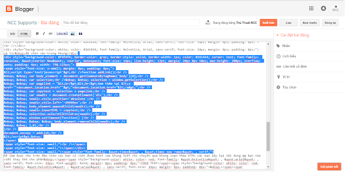346x196 pixels.
Task: Switch to the Viết compose tab
Action: [12, 33]
